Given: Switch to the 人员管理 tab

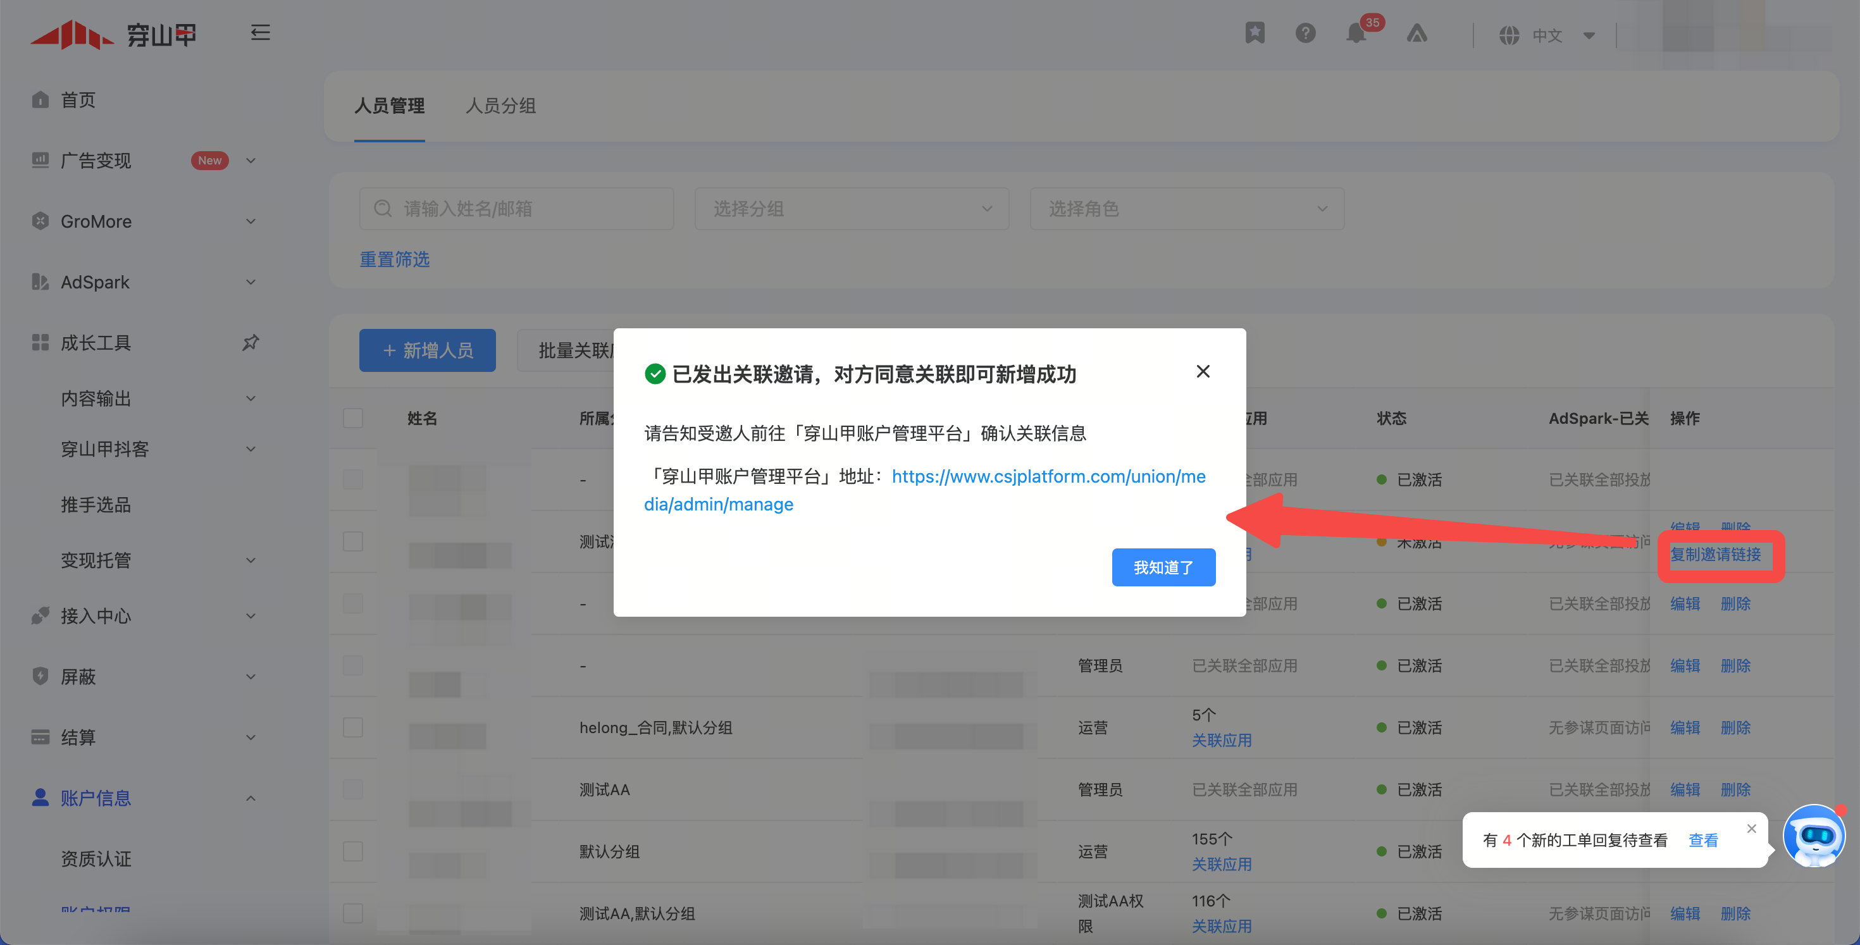Looking at the screenshot, I should coord(389,106).
